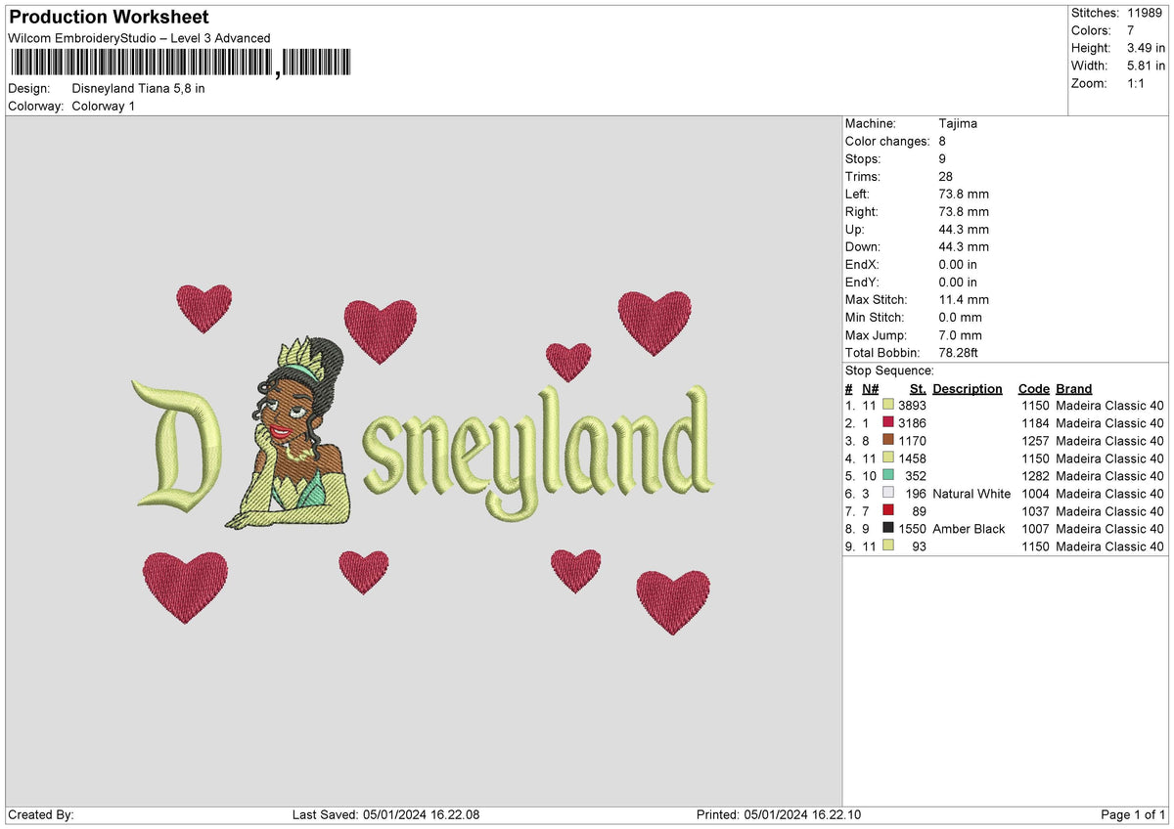This screenshot has width=1174, height=829.
Task: Select the brown swatch for stop 3
Action: 888,441
